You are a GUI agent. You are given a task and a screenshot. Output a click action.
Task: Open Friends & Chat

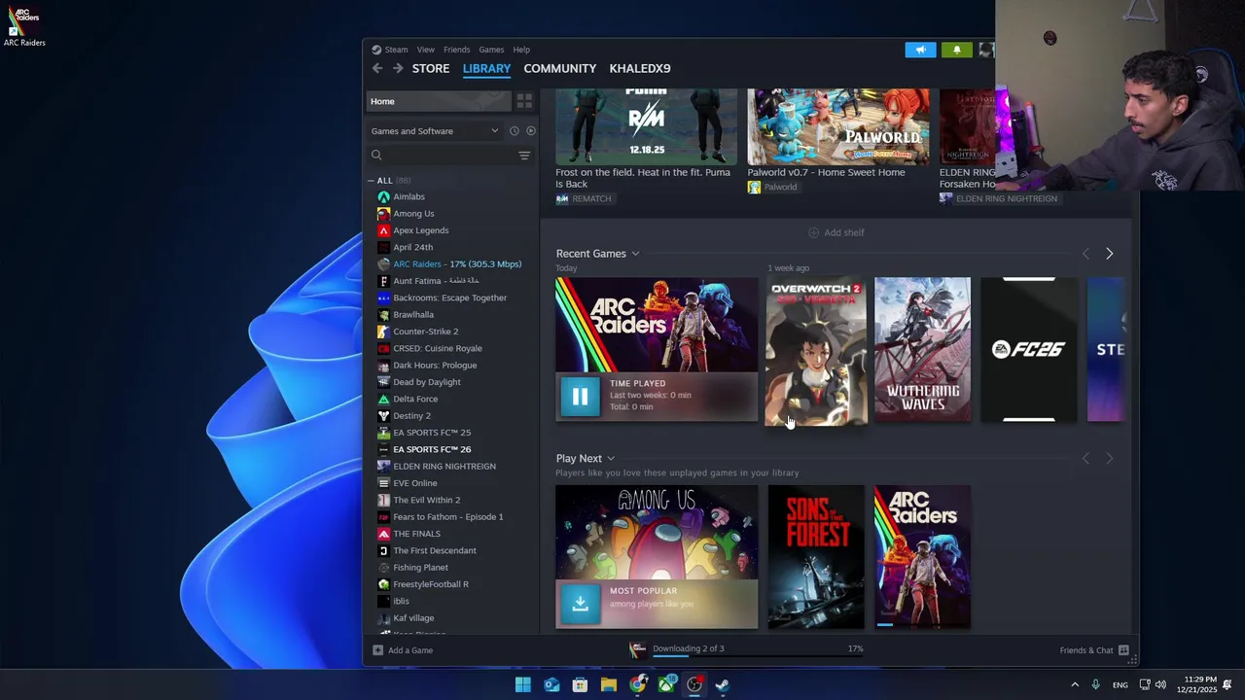pos(1094,650)
